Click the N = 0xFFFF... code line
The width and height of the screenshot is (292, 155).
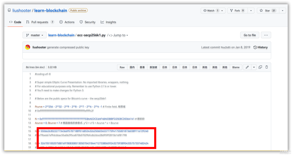click(90, 119)
